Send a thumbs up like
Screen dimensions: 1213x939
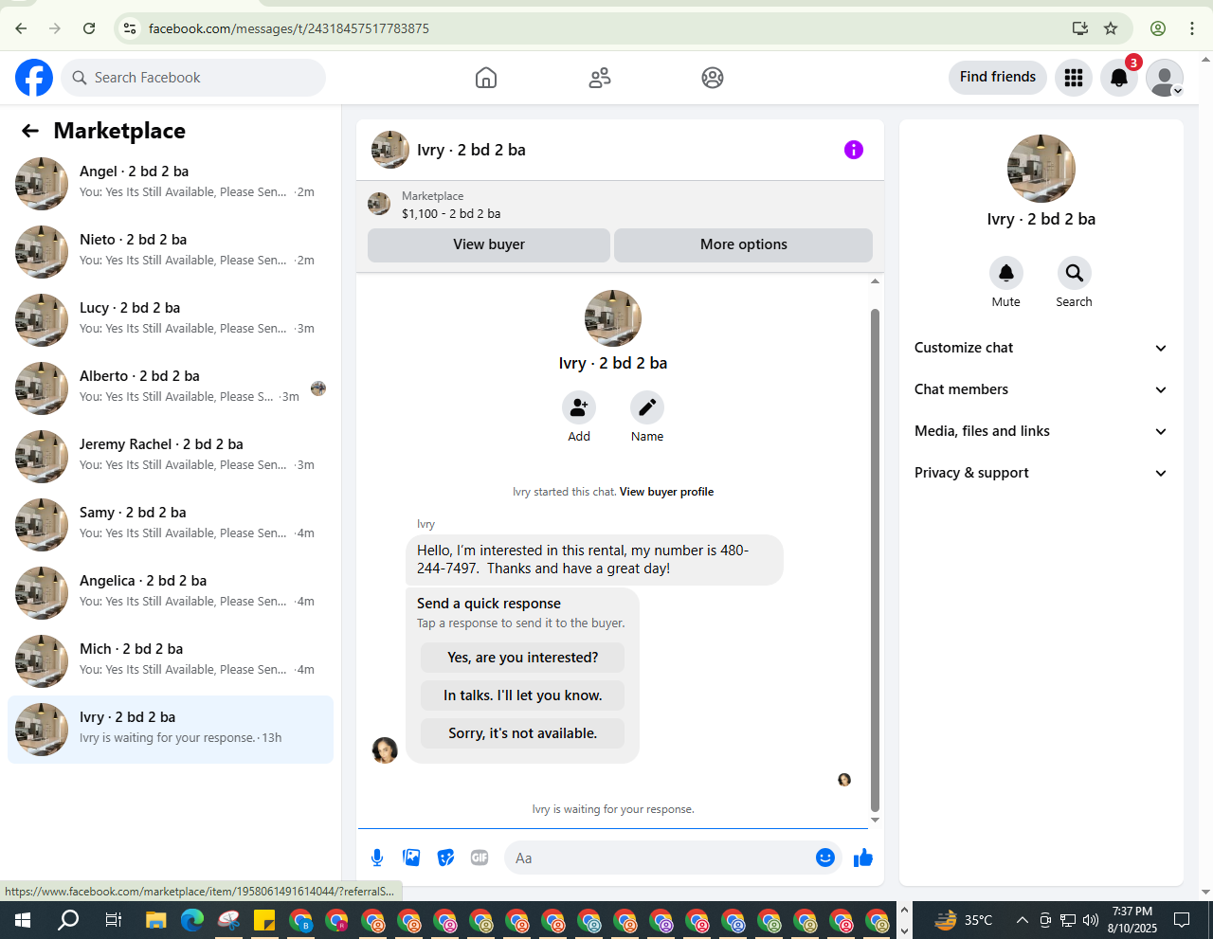(863, 858)
